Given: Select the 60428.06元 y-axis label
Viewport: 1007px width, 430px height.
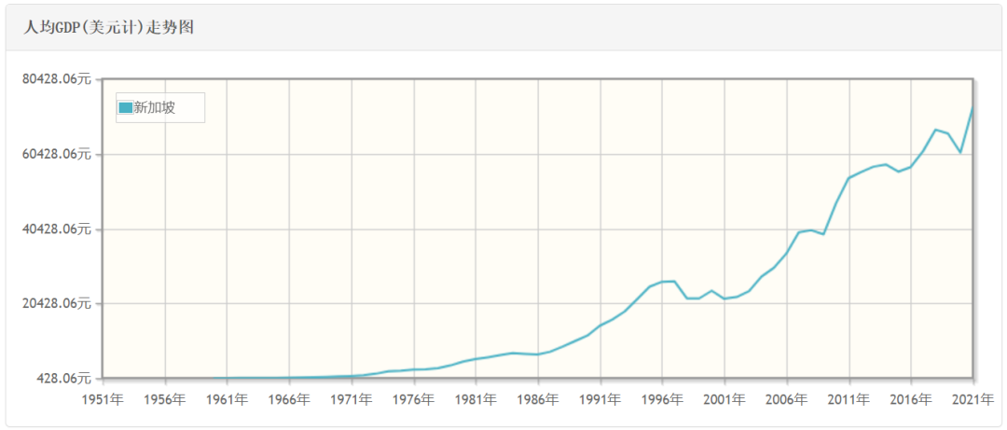Looking at the screenshot, I should point(57,155).
